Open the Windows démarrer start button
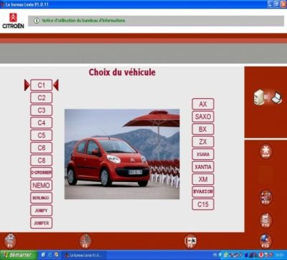This screenshot has width=287, height=260. tap(19, 255)
